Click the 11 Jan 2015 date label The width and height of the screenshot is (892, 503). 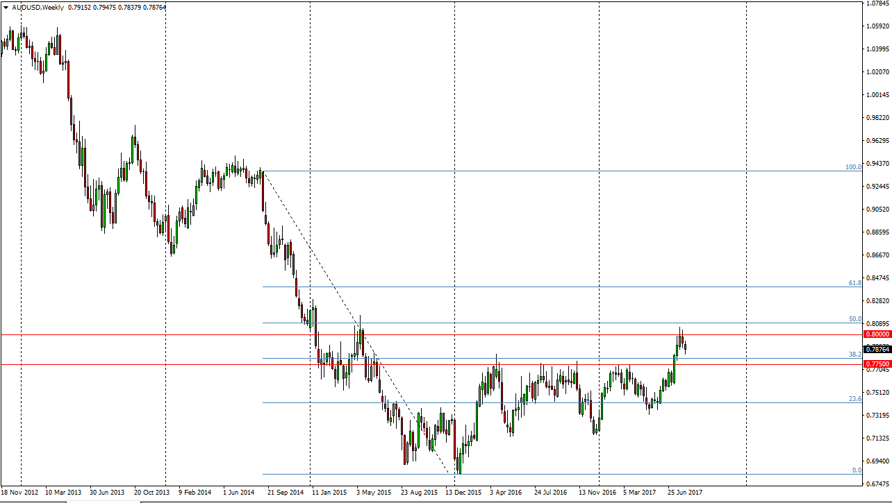tap(329, 492)
